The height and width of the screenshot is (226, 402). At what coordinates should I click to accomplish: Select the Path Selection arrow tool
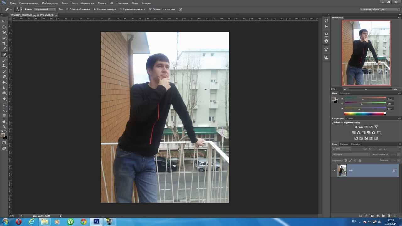4,110
